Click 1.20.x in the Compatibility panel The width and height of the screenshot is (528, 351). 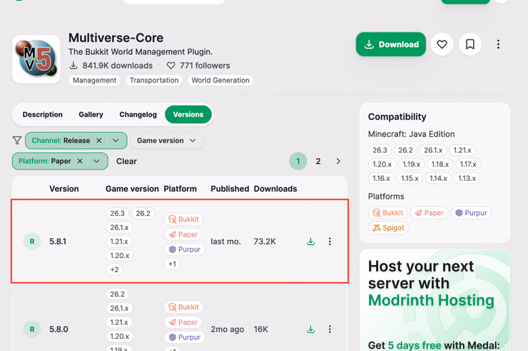coord(382,164)
